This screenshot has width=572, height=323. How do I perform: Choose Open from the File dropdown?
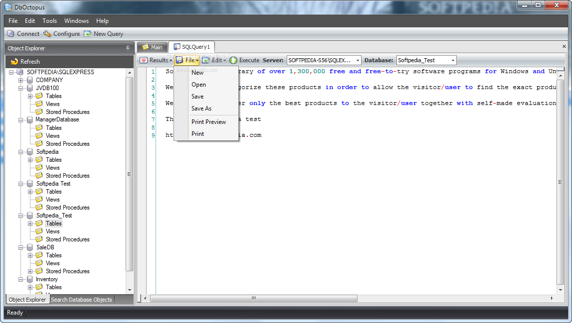206,85
